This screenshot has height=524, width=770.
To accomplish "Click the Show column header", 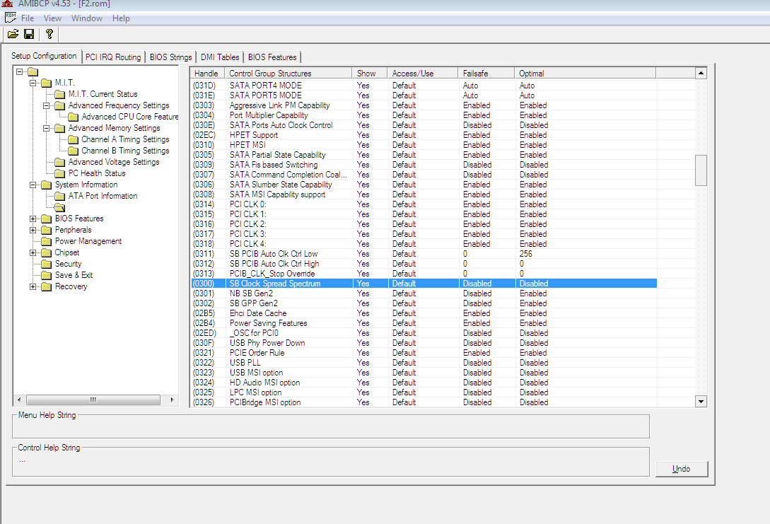I will (371, 73).
